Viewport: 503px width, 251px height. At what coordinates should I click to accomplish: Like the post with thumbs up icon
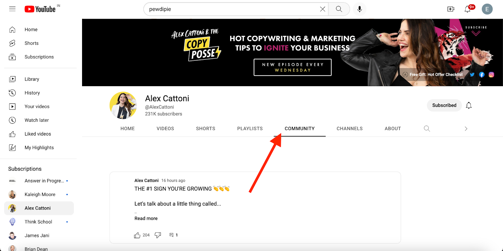[137, 235]
